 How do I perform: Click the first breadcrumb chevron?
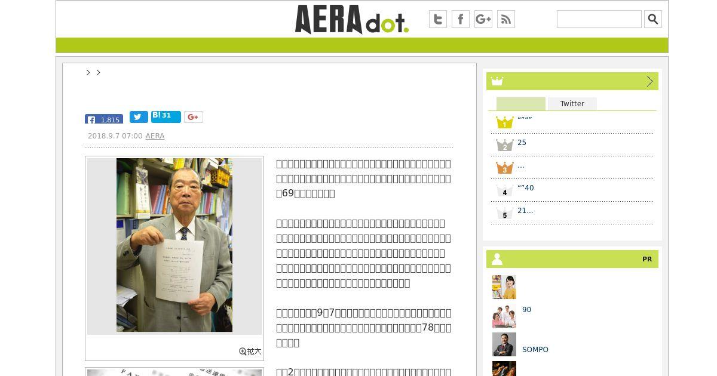pyautogui.click(x=88, y=72)
